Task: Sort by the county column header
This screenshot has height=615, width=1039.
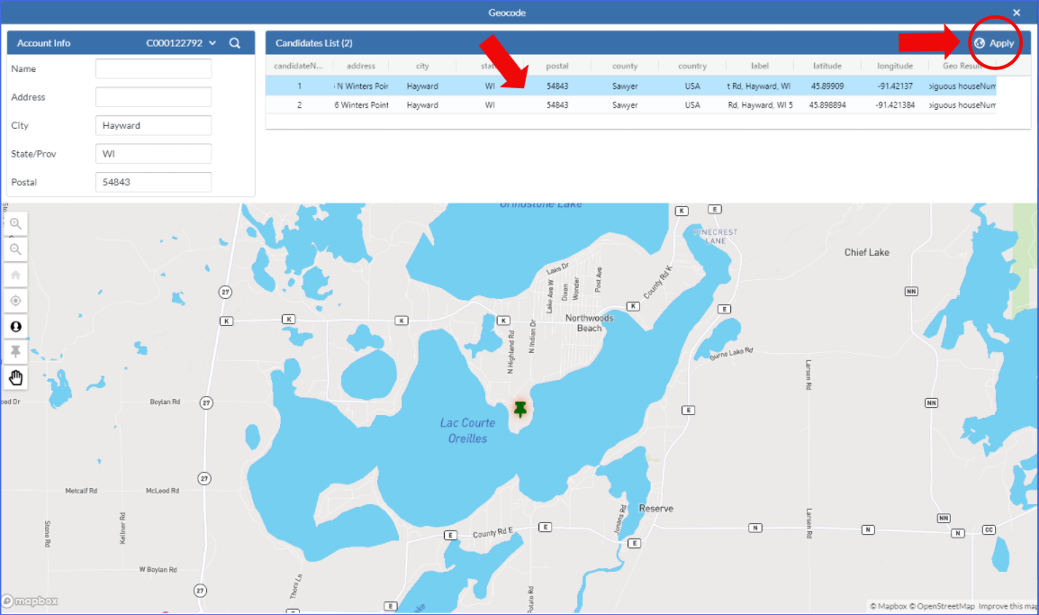Action: (x=625, y=66)
